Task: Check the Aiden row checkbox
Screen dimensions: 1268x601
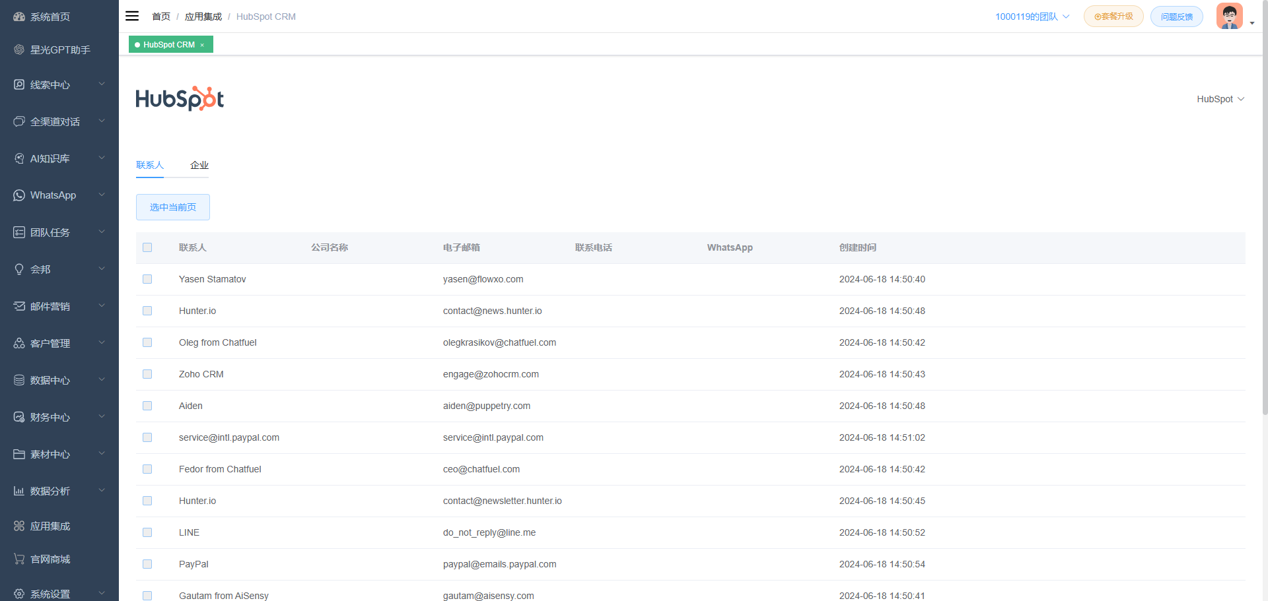Action: click(147, 406)
